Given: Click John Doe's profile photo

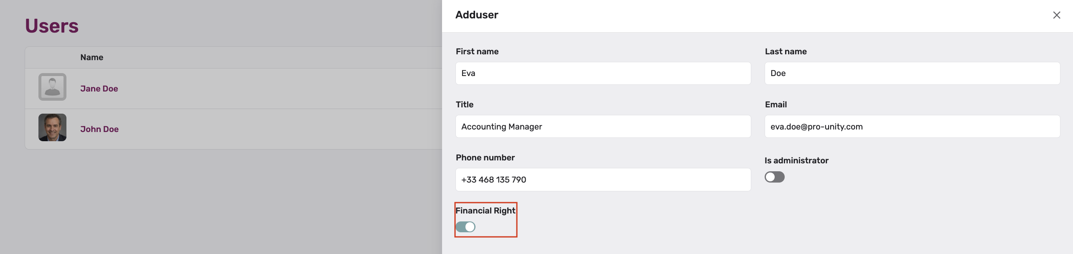Looking at the screenshot, I should coord(52,127).
